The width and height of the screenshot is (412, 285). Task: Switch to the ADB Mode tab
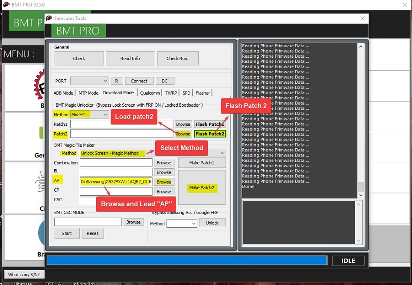click(x=63, y=93)
